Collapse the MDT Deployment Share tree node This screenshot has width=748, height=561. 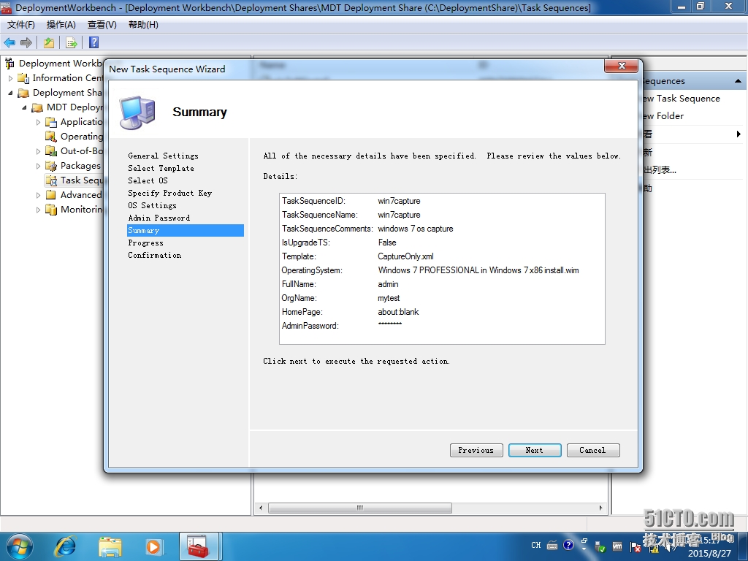pos(24,108)
